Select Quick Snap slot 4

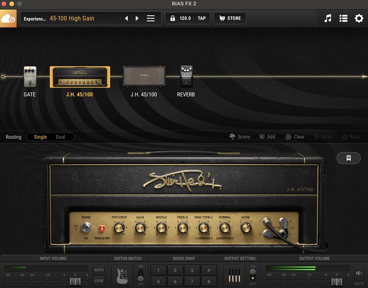(209, 270)
